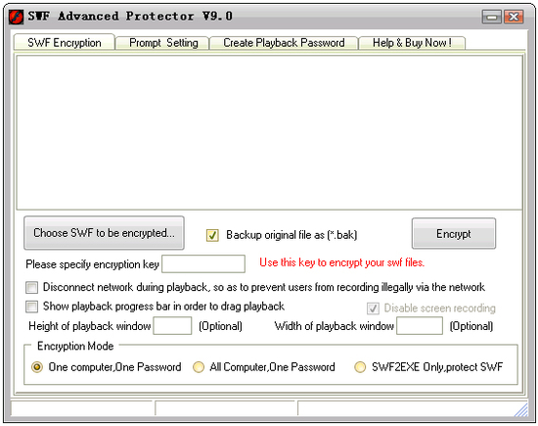
Task: Click the window resize grip corner
Action: coord(520,409)
